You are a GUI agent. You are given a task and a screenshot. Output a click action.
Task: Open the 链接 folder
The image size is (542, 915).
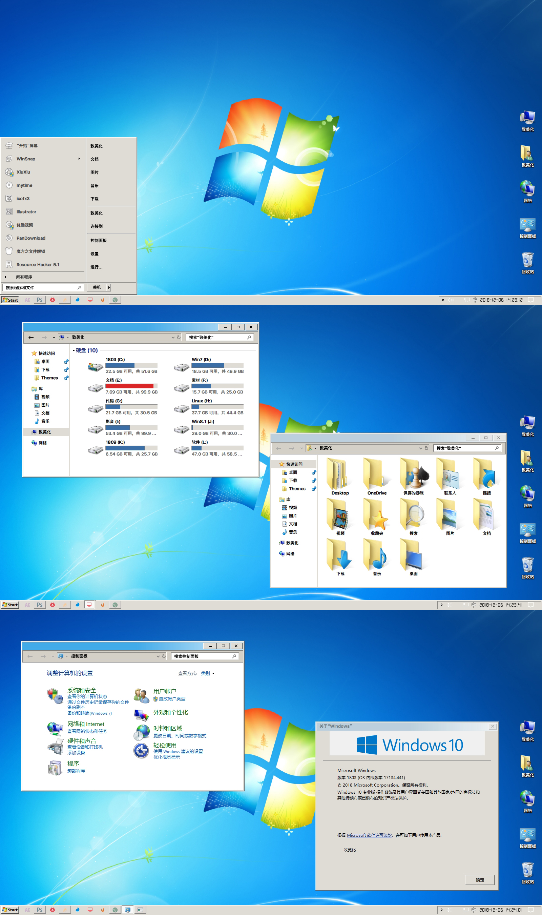tap(486, 476)
